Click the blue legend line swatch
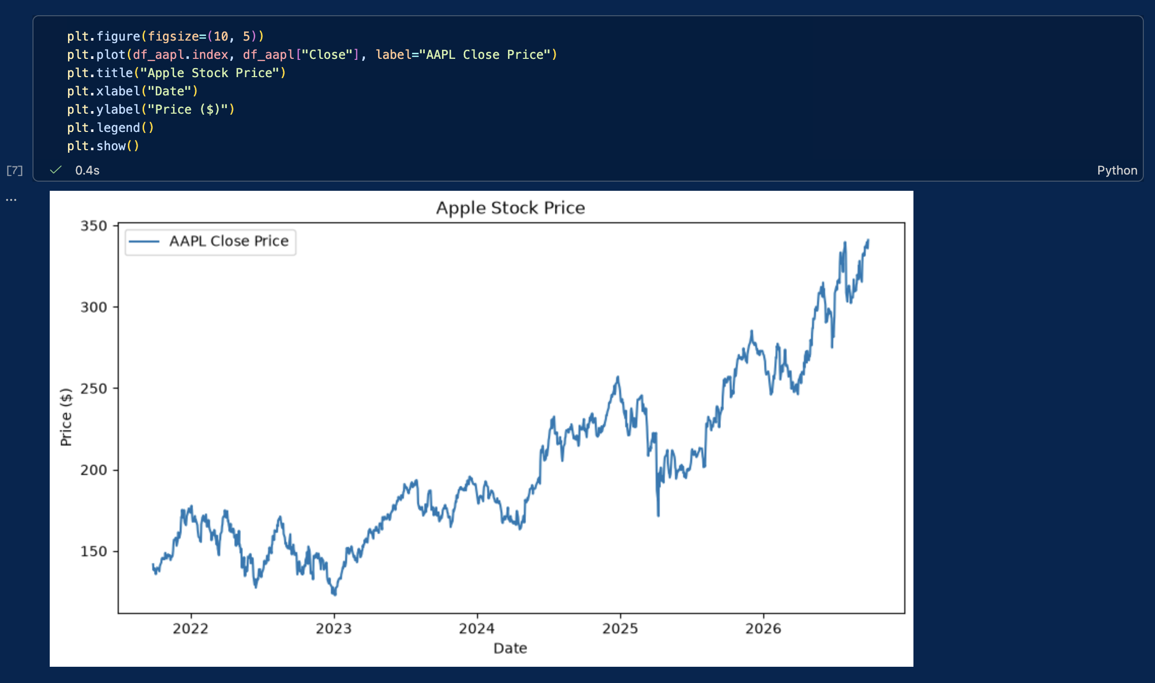 (x=144, y=242)
